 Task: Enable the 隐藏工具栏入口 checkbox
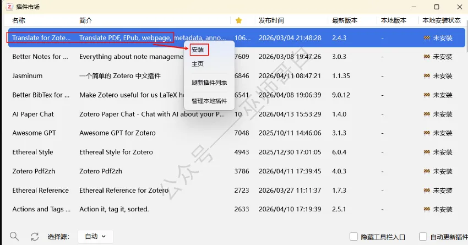tap(353, 237)
